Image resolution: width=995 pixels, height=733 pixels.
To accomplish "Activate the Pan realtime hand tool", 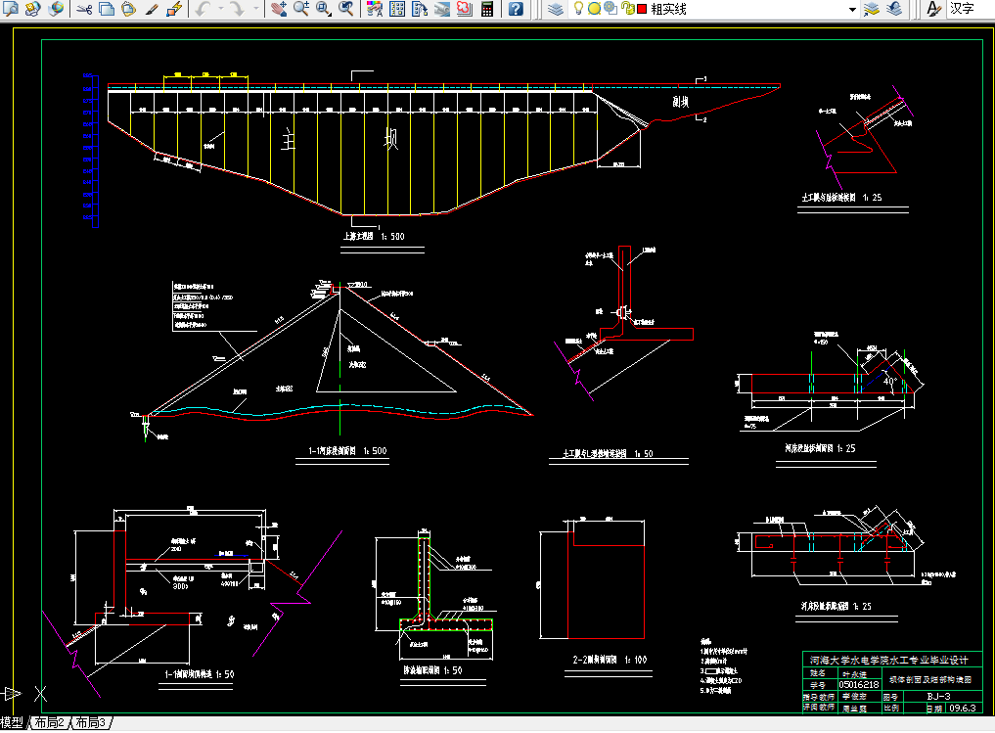I will click(278, 9).
